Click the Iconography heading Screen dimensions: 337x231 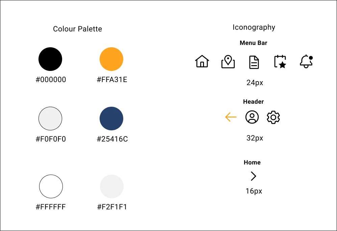[x=254, y=27]
